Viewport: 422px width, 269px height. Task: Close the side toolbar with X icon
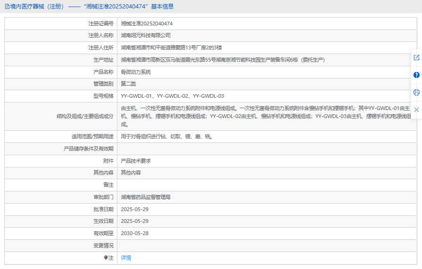[416, 110]
